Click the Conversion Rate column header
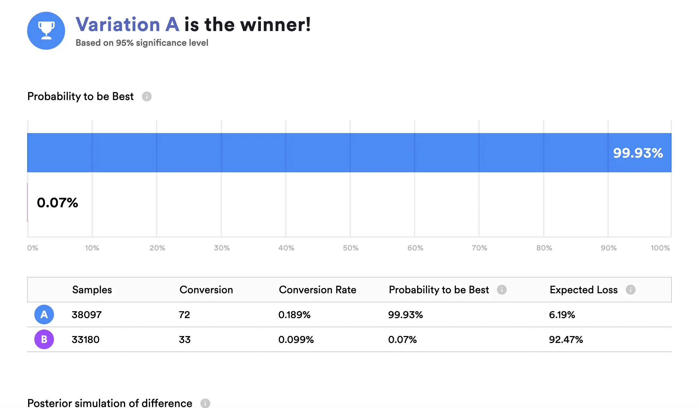 coord(317,290)
